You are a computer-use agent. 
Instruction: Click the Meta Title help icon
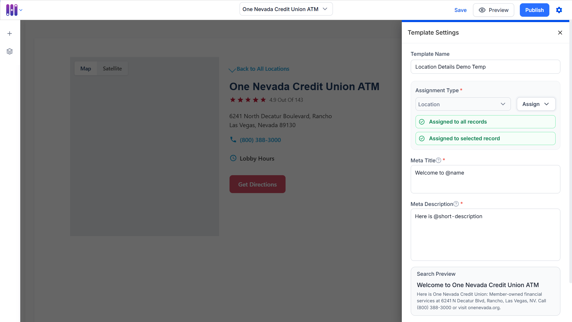point(438,160)
